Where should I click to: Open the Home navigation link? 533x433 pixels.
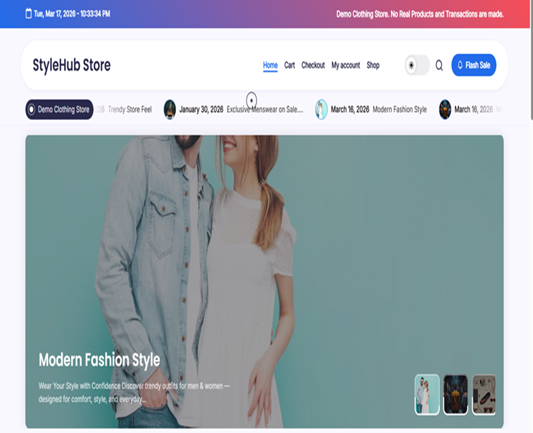(x=269, y=65)
